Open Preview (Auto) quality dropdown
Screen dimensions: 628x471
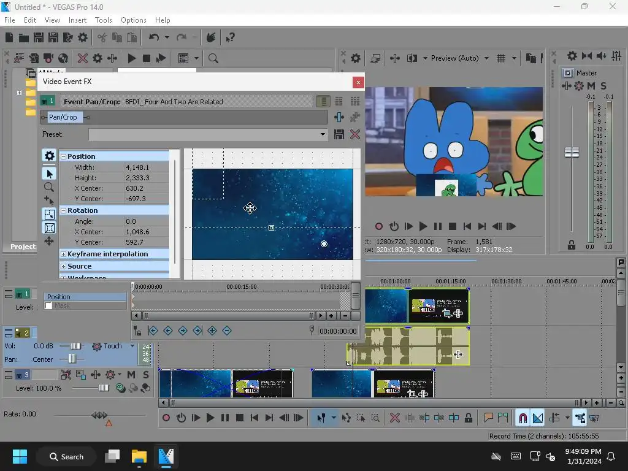pos(486,58)
